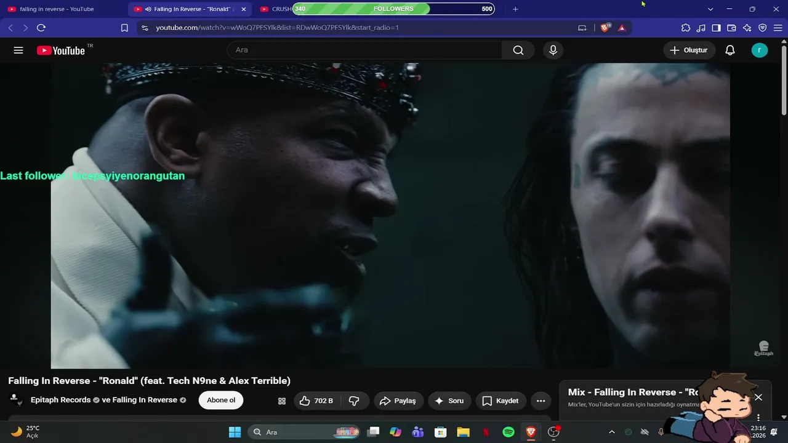788x443 pixels.
Task: Open Brave Rewards triangle icon
Action: 622,28
